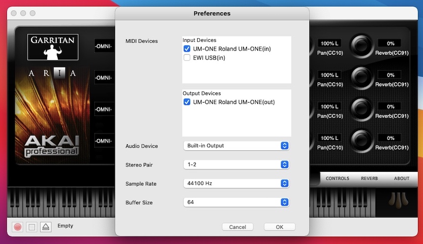The width and height of the screenshot is (423, 244).
Task: Click the square stop button
Action: coord(32,227)
